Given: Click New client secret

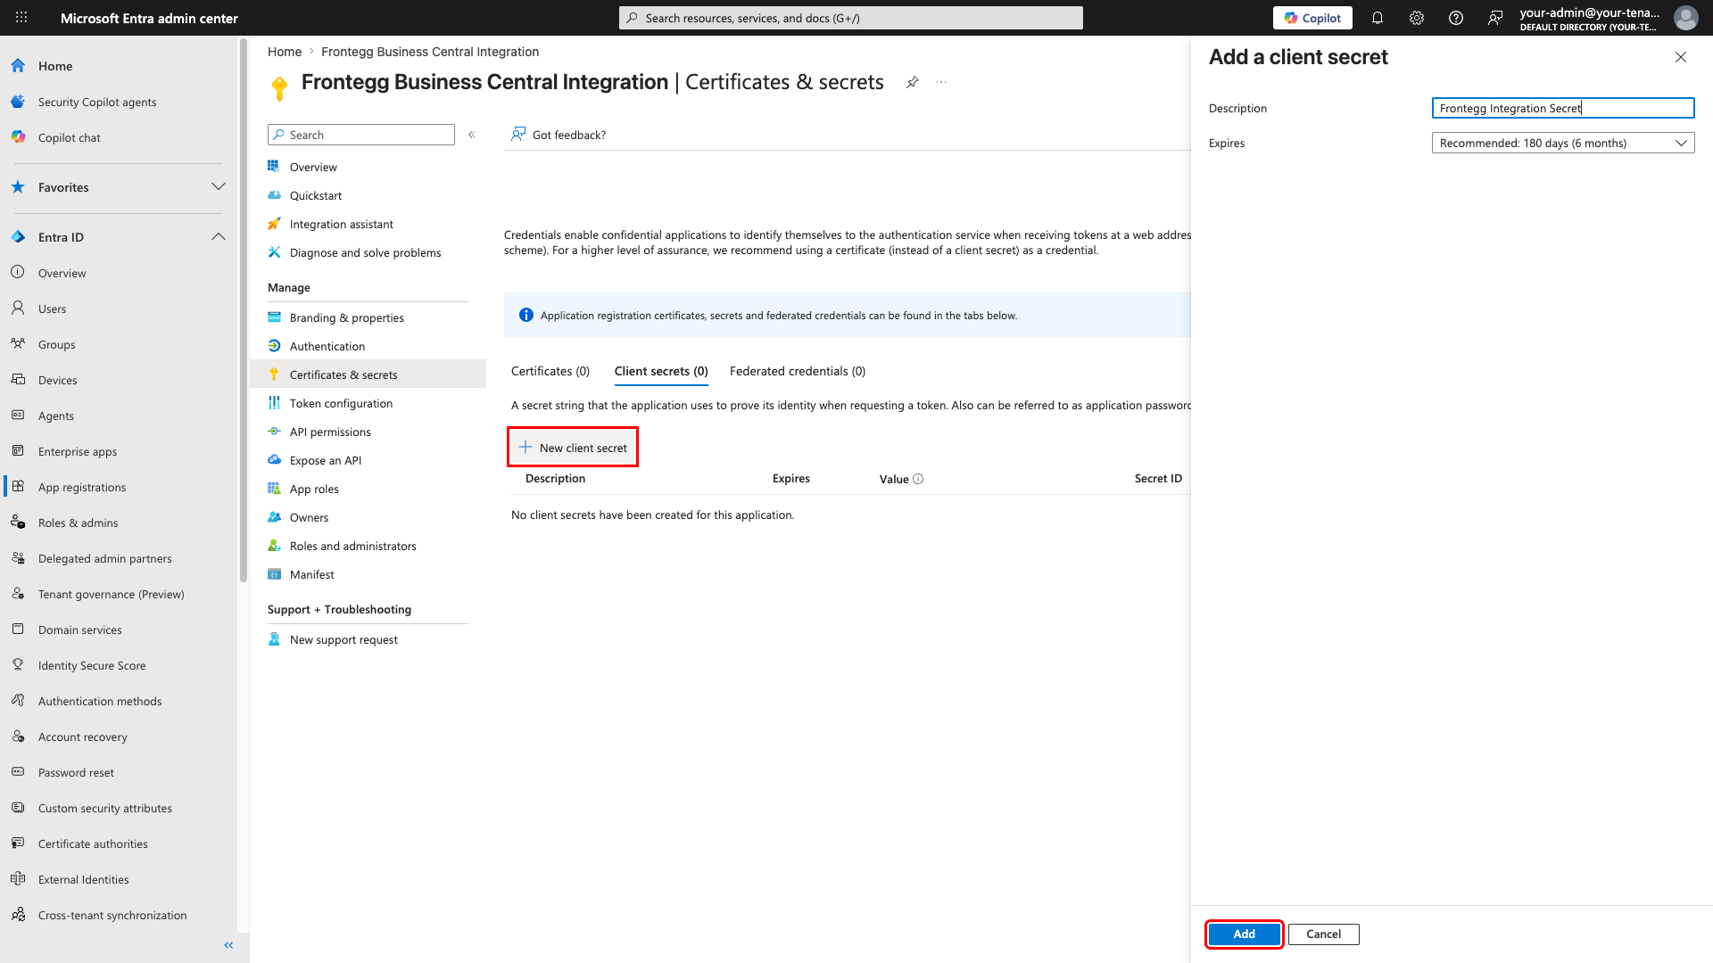Looking at the screenshot, I should point(573,448).
